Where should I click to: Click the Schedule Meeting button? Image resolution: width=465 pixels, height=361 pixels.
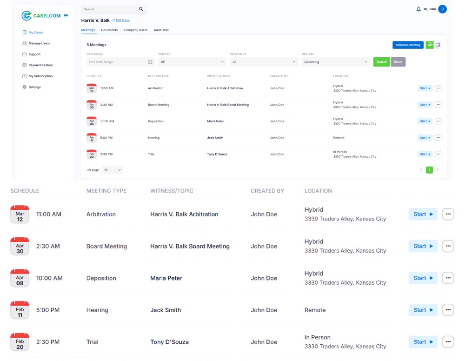pos(408,45)
